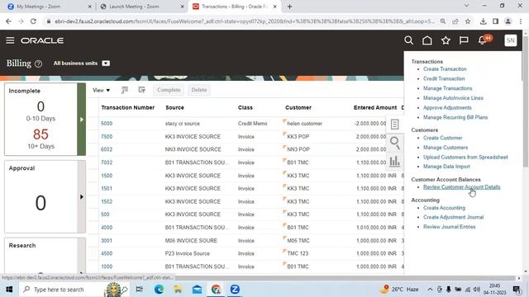Go to Oracle home icon
Image resolution: width=529 pixels, height=297 pixels.
click(x=427, y=40)
